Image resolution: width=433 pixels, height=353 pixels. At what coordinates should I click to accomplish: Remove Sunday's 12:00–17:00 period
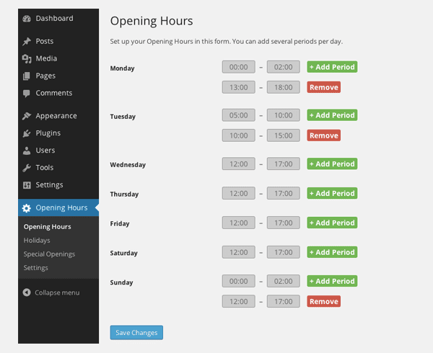[x=323, y=302]
